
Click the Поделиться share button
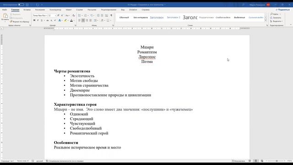(x=282, y=10)
